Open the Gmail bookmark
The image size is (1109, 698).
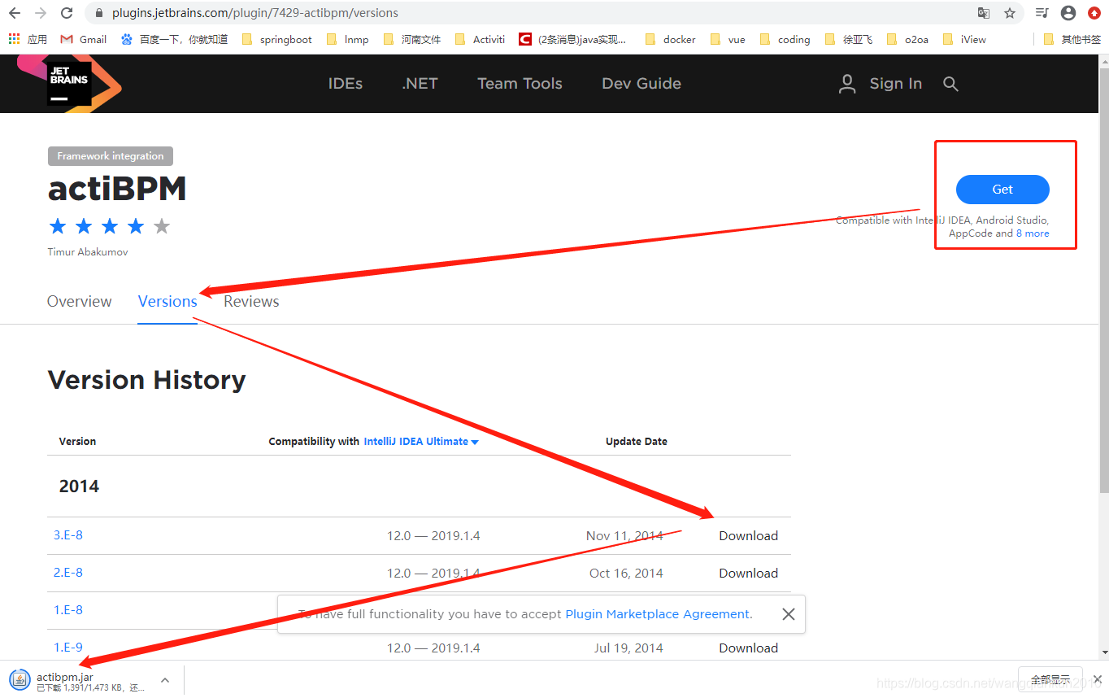coord(84,39)
